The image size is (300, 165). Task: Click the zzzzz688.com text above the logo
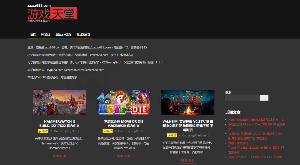pos(39,5)
